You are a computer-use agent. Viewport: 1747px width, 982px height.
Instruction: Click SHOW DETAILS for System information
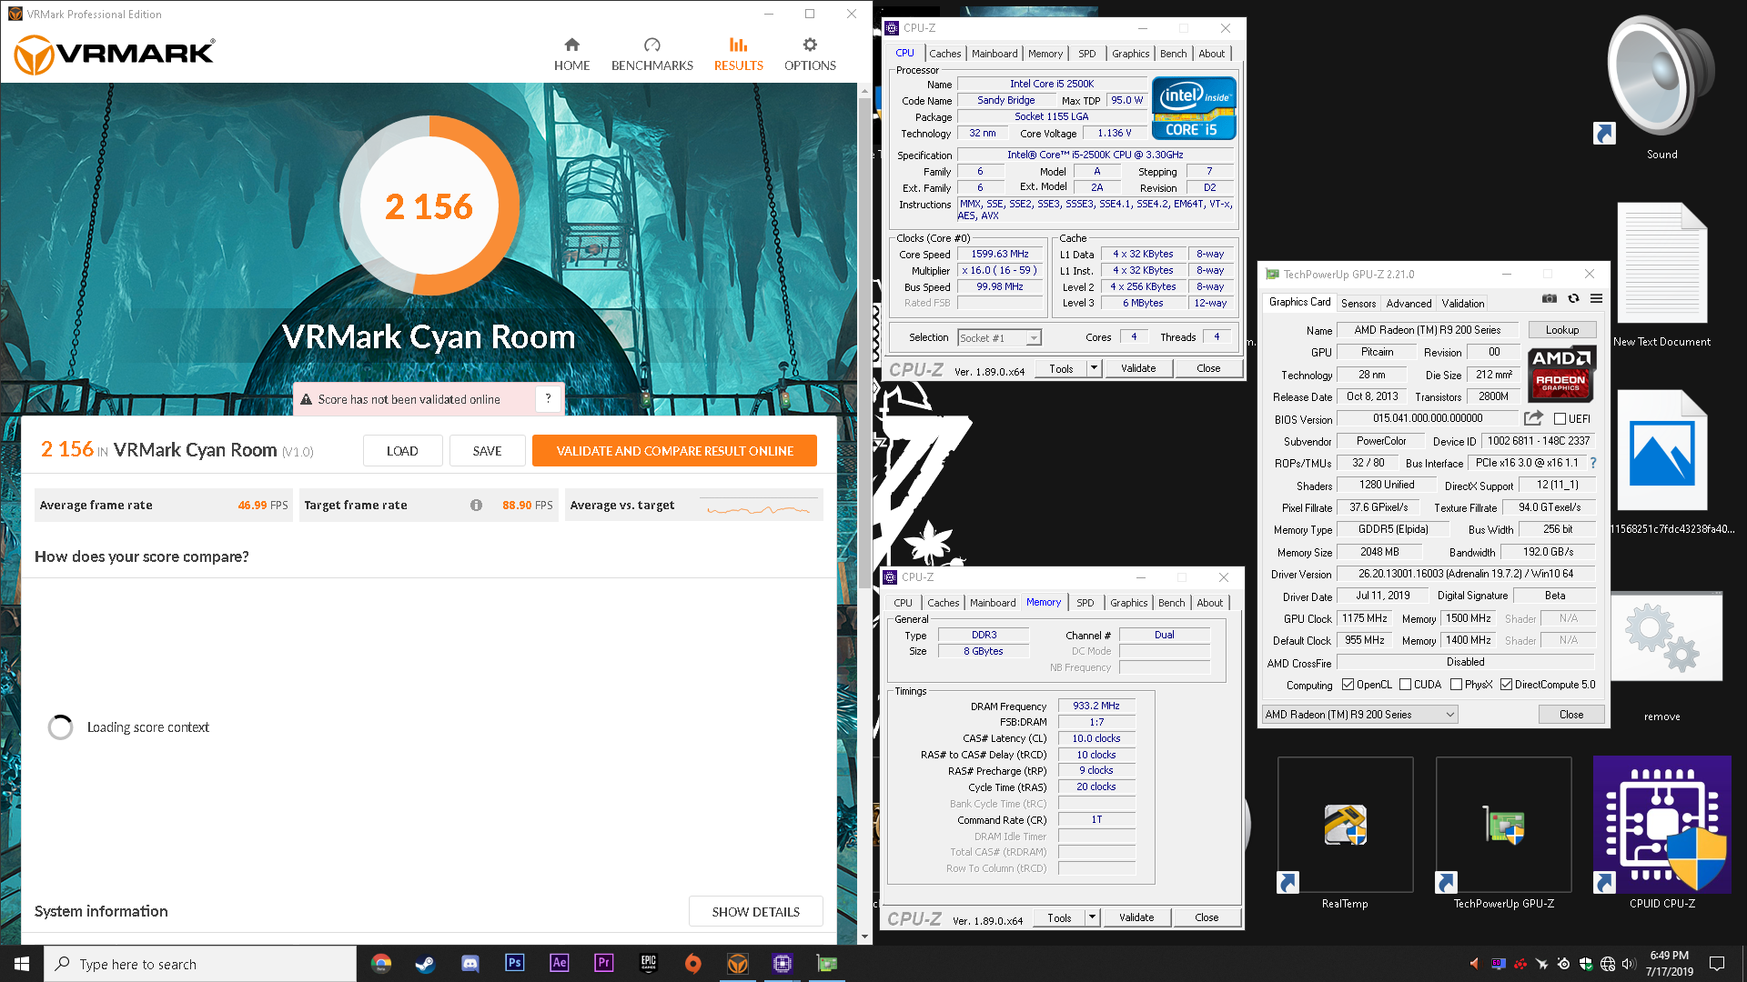(755, 912)
